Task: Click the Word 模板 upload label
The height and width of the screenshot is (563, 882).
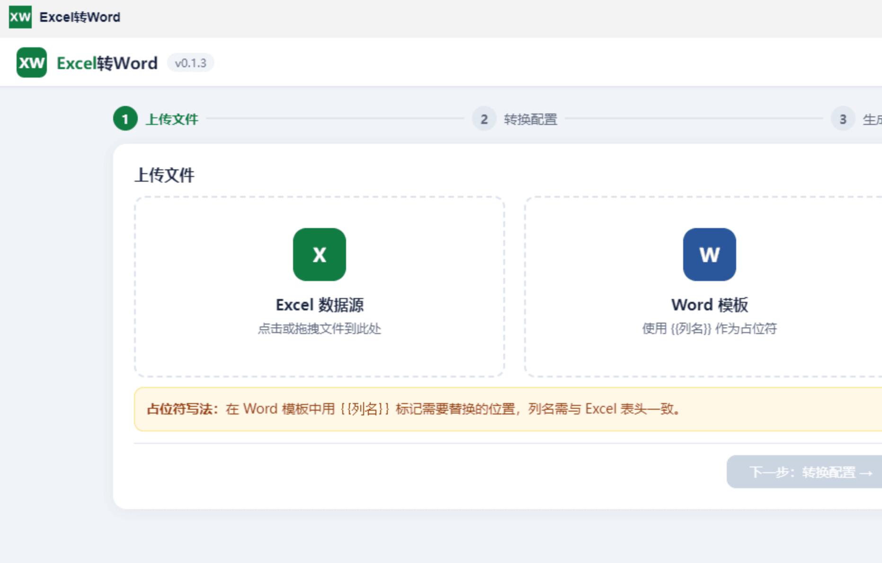Action: point(709,305)
